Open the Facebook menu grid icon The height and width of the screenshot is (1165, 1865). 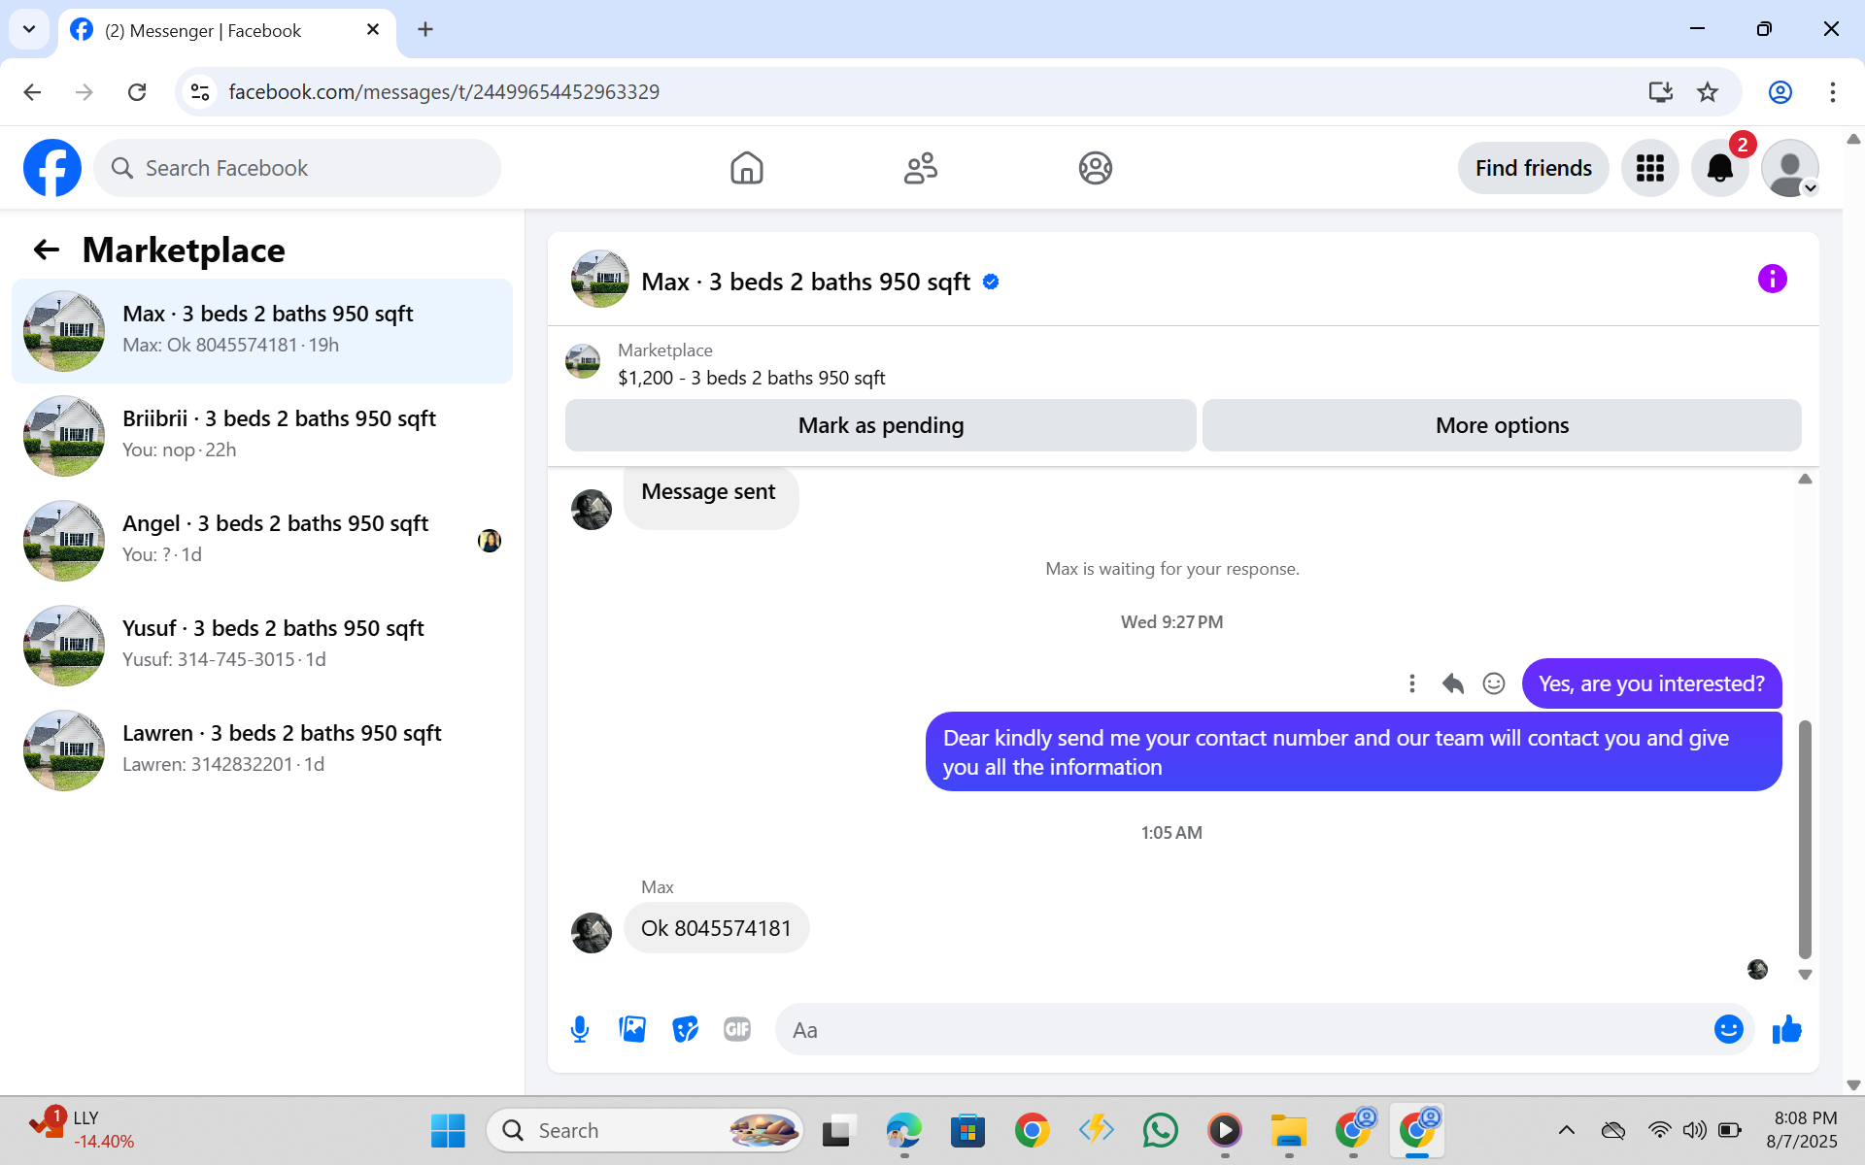pos(1649,168)
